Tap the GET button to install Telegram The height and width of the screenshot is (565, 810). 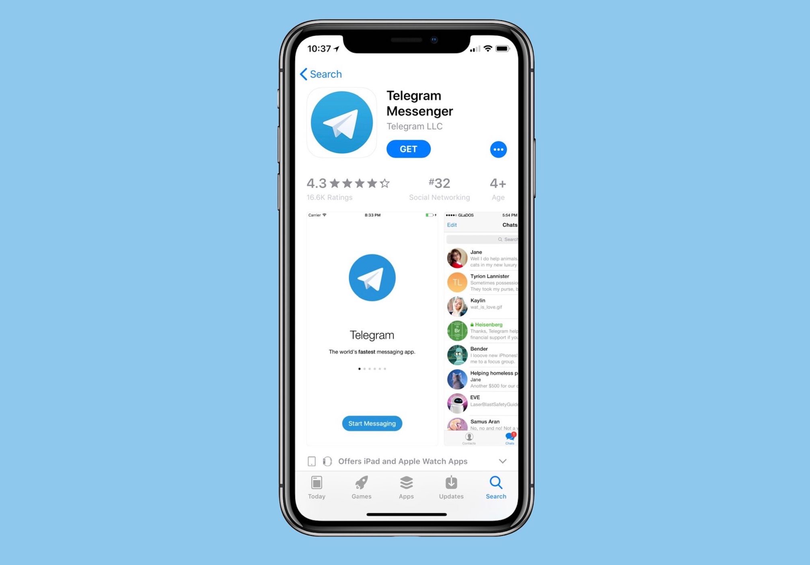tap(408, 149)
